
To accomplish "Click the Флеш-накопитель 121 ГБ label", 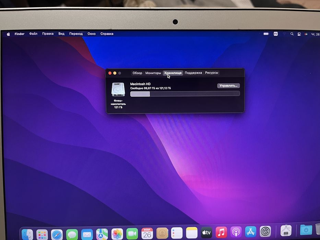I will click(x=118, y=104).
